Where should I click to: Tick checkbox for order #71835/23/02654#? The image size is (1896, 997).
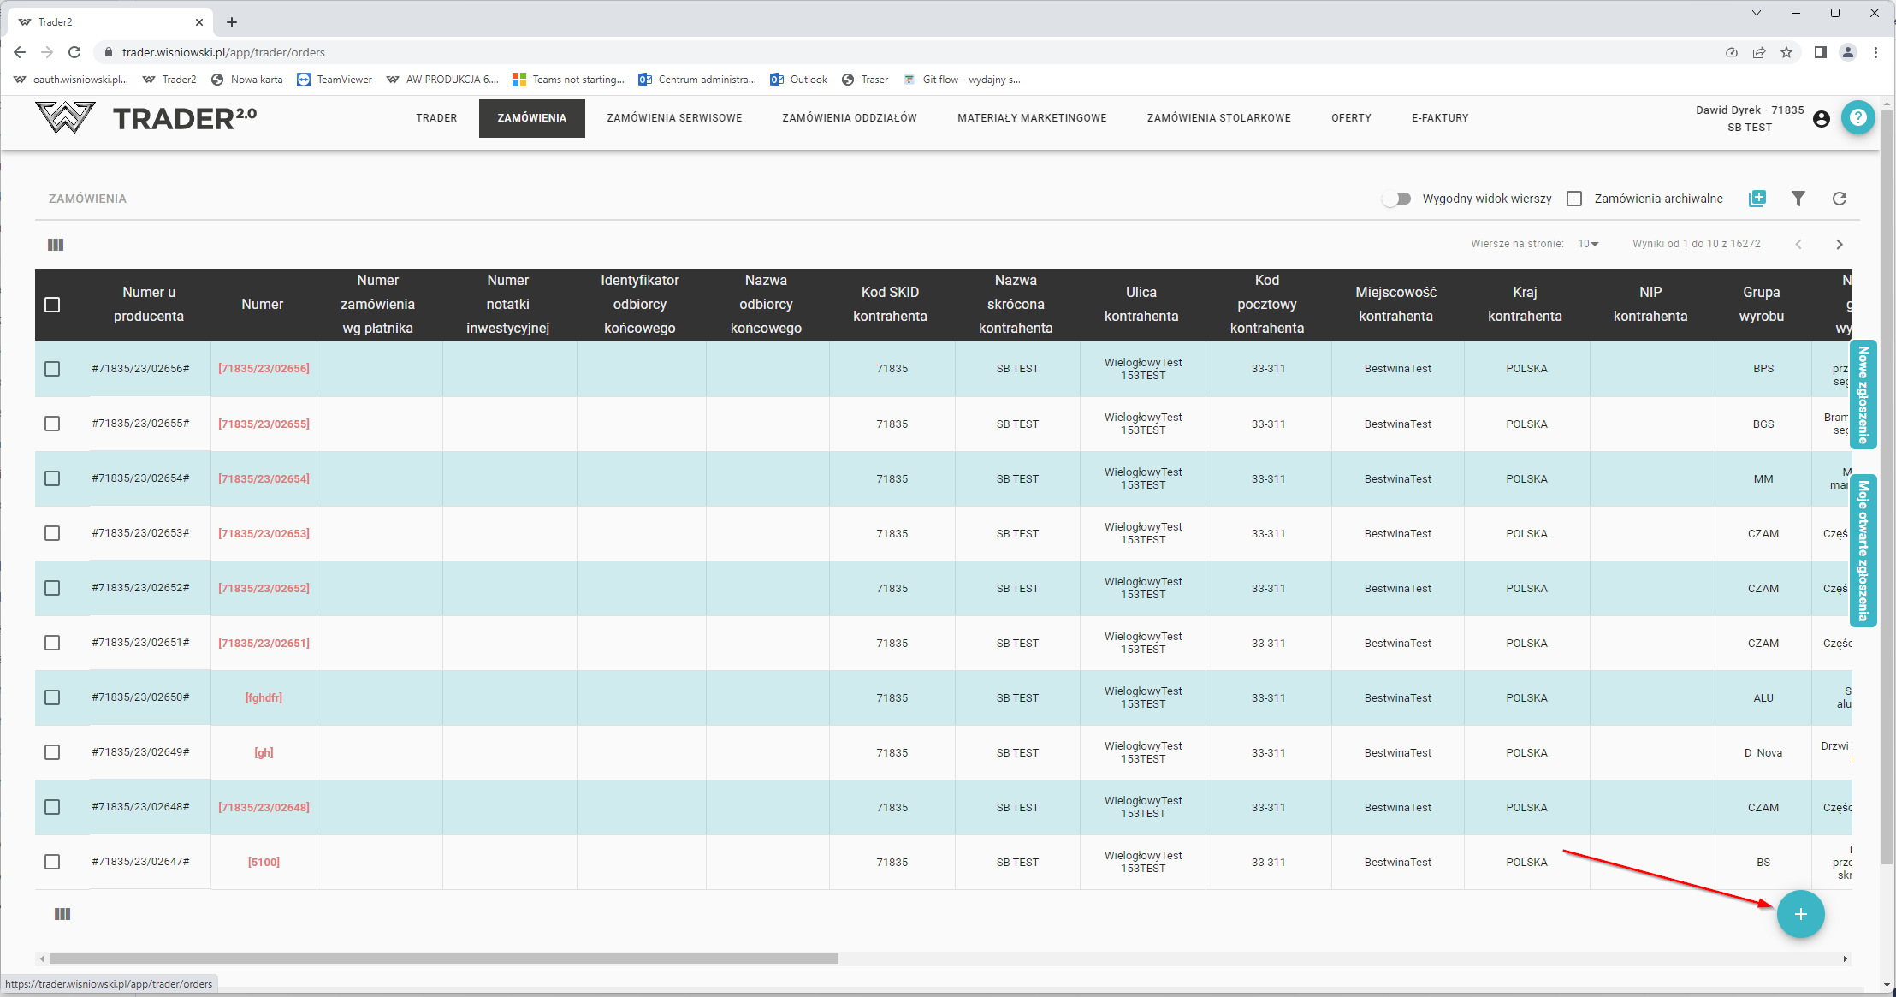click(52, 478)
